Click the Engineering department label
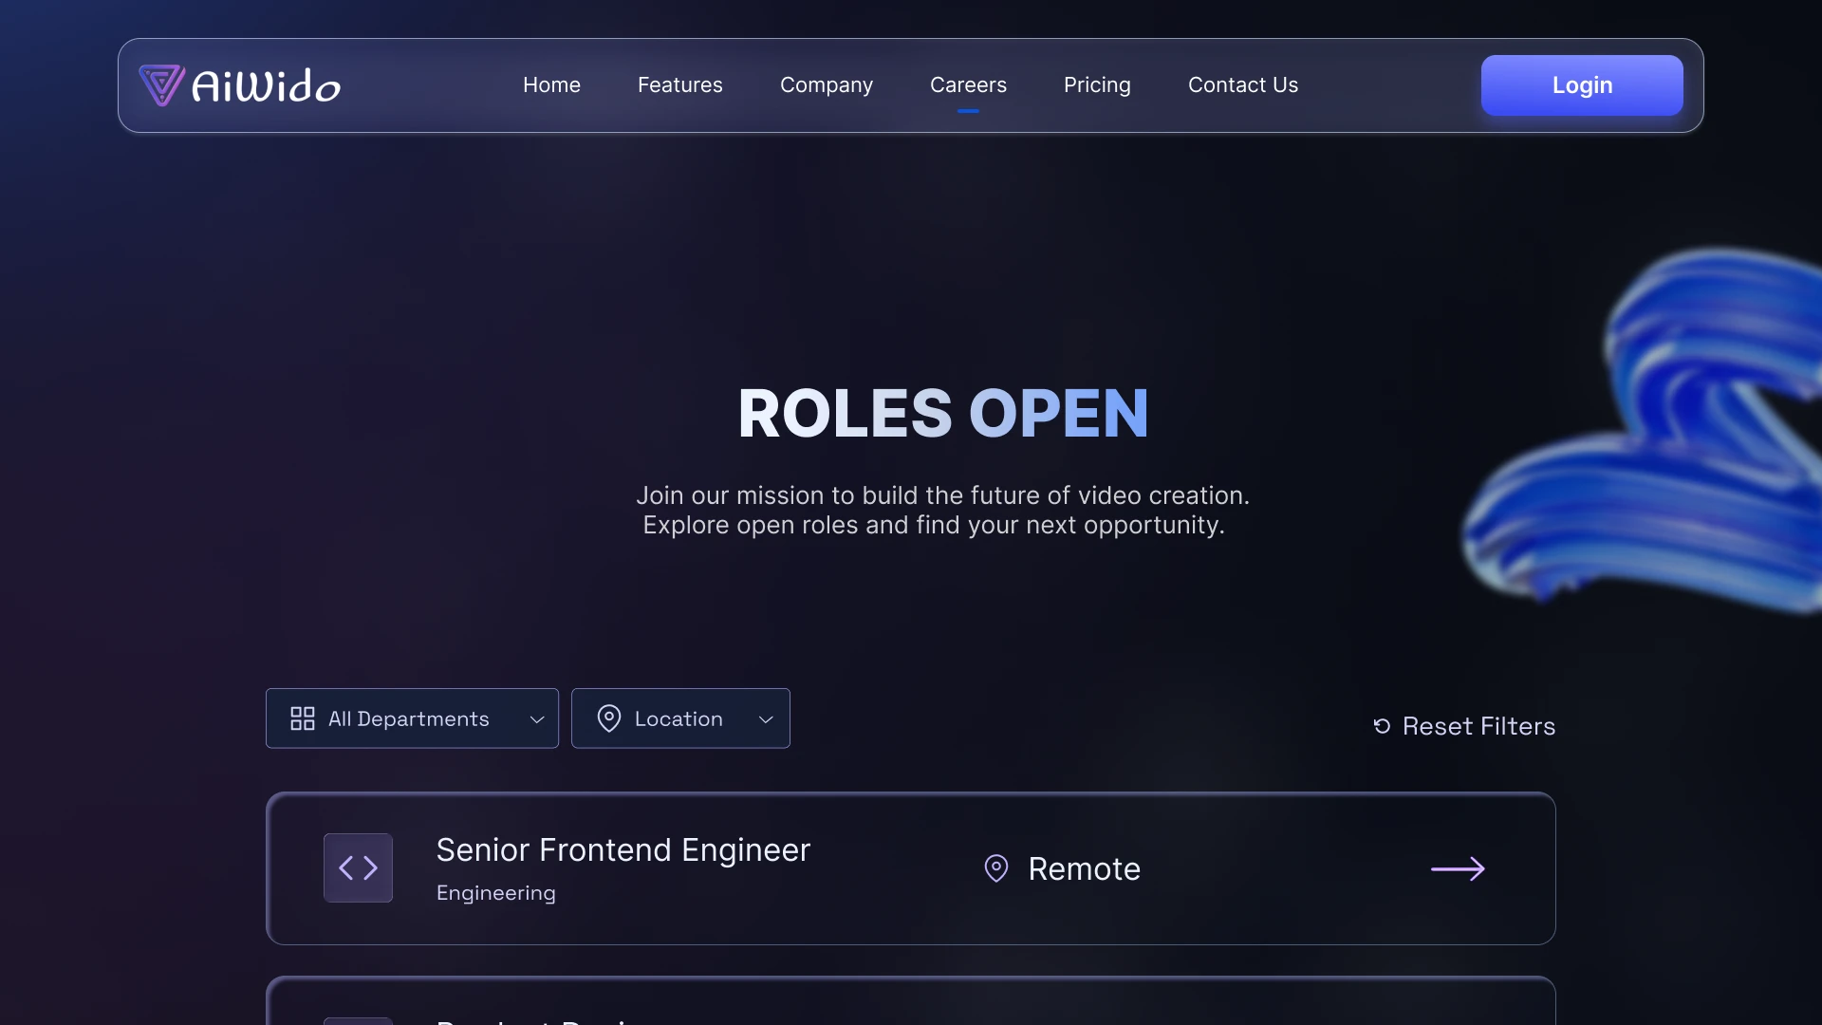1822x1025 pixels. [496, 893]
